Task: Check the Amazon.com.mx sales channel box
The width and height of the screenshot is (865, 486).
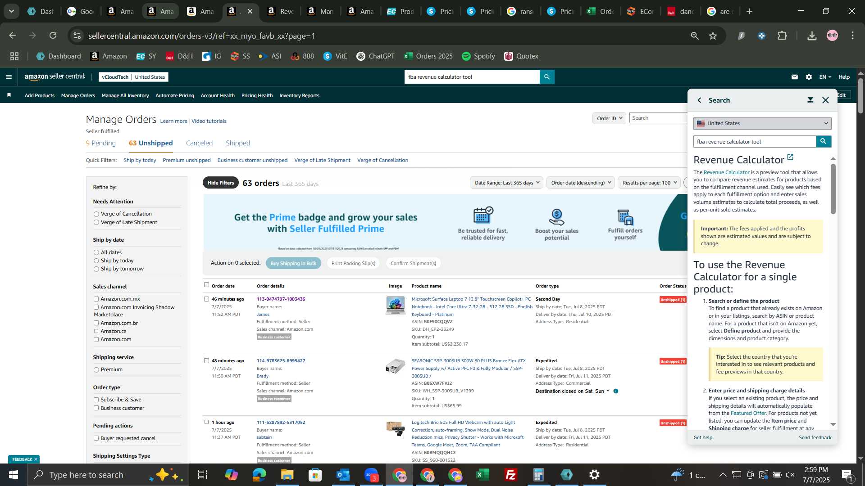Action: (x=96, y=299)
